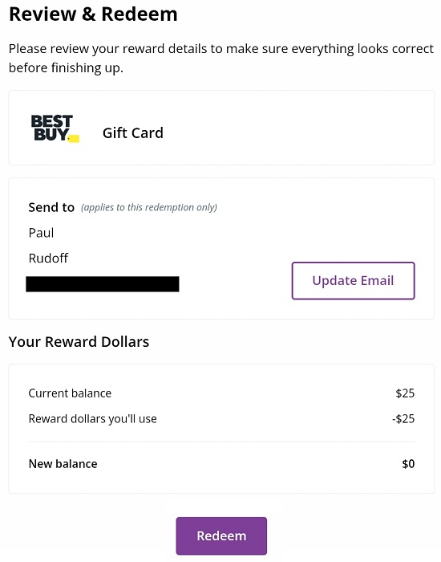Screen dimensions: 441x562
Task: Click the redacted email address bar
Action: coord(103,284)
